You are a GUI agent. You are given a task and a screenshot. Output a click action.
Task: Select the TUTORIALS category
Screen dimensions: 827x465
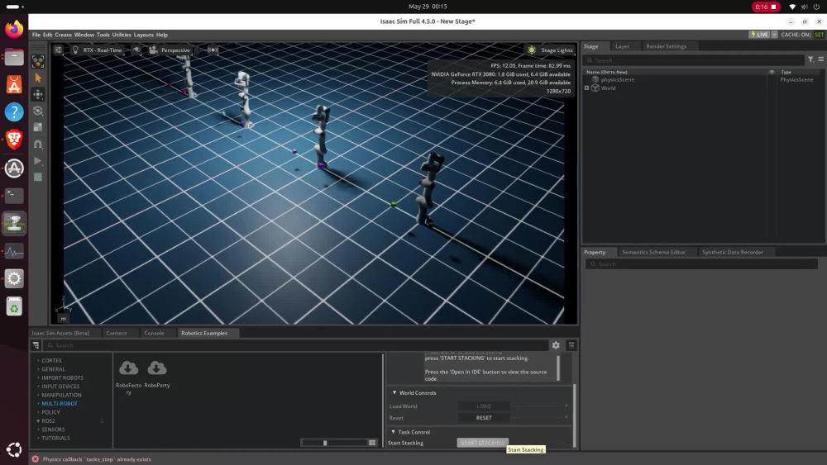click(x=55, y=438)
